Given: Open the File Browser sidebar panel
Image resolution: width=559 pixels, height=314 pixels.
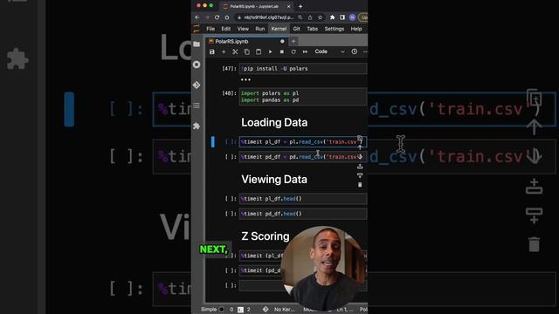Looking at the screenshot, I should pyautogui.click(x=197, y=44).
